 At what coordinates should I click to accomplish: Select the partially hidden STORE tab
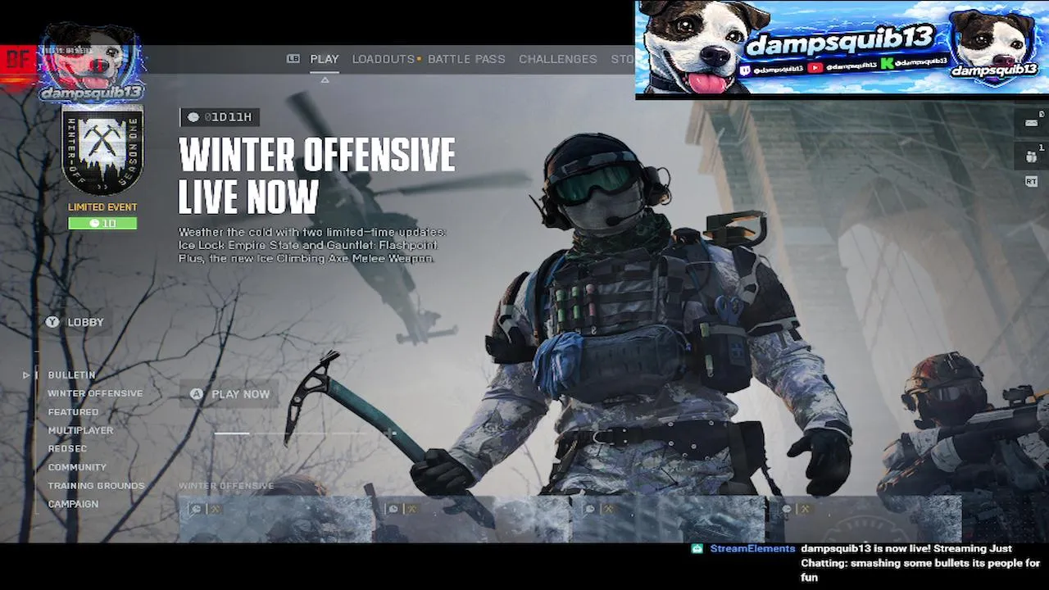[622, 59]
